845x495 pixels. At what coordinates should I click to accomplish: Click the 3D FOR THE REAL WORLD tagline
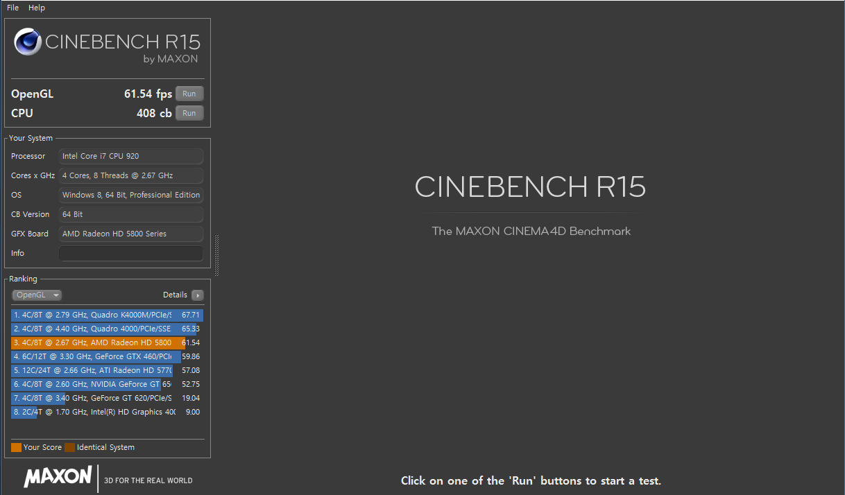[148, 480]
